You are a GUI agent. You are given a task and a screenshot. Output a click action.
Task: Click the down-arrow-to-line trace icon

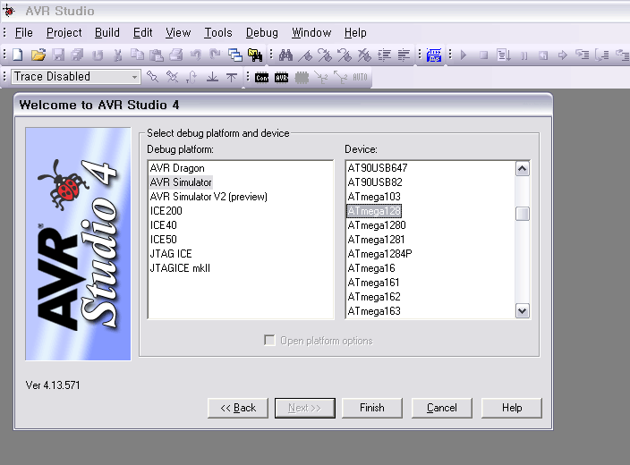212,77
